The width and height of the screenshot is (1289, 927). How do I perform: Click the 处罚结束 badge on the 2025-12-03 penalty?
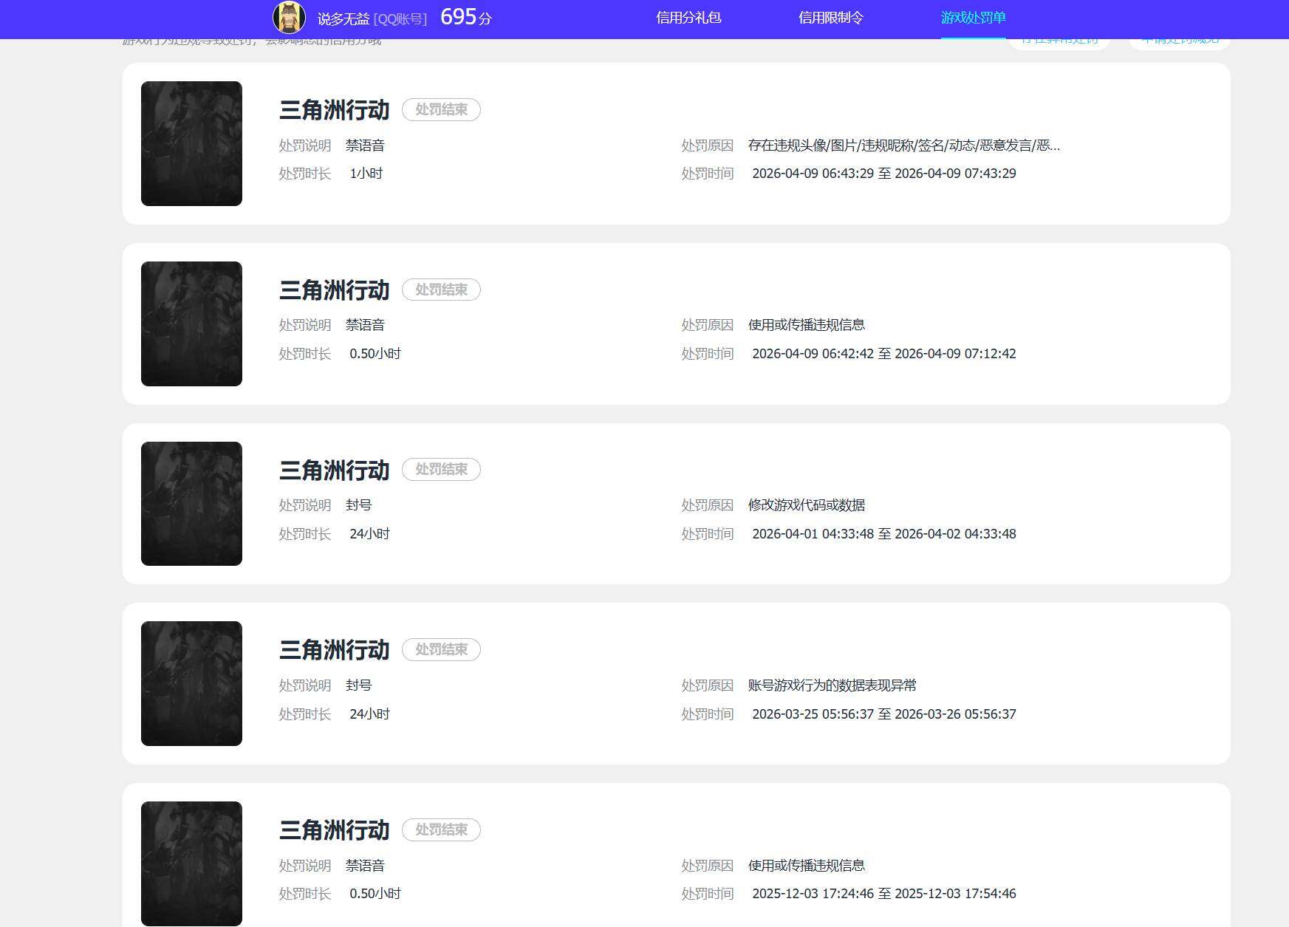pyautogui.click(x=441, y=829)
